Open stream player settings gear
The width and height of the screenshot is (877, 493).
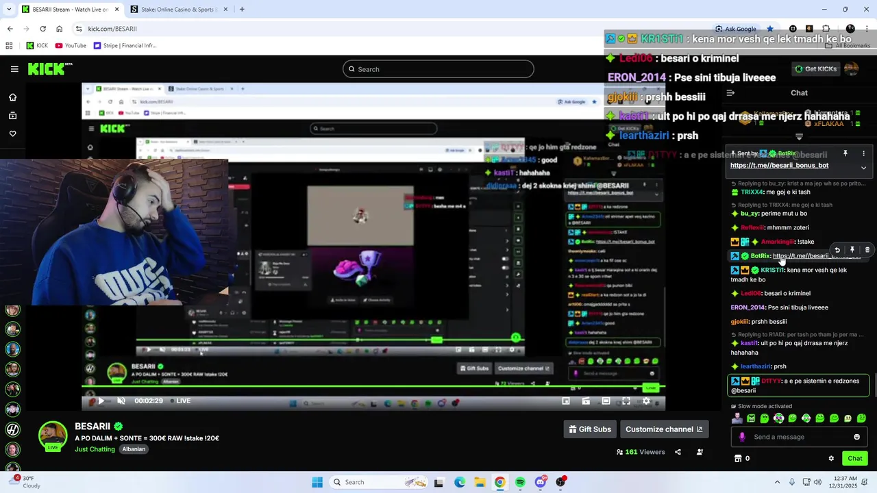pyautogui.click(x=645, y=401)
